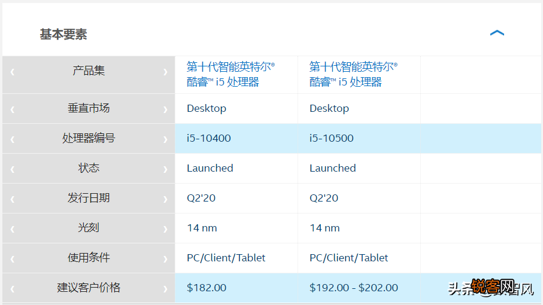Open the i5-10500 product collection link
The image size is (543, 305).
(353, 74)
